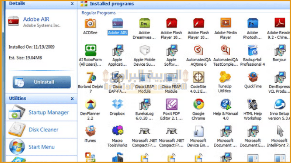Image resolution: width=291 pixels, height=163 pixels.
Task: Click the Regular Programs group header
Action: 98,13
